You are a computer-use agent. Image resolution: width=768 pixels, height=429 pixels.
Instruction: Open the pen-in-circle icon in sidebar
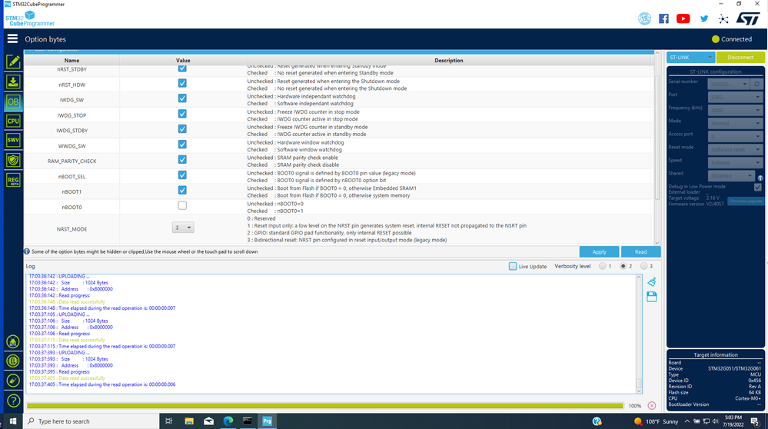(13, 381)
